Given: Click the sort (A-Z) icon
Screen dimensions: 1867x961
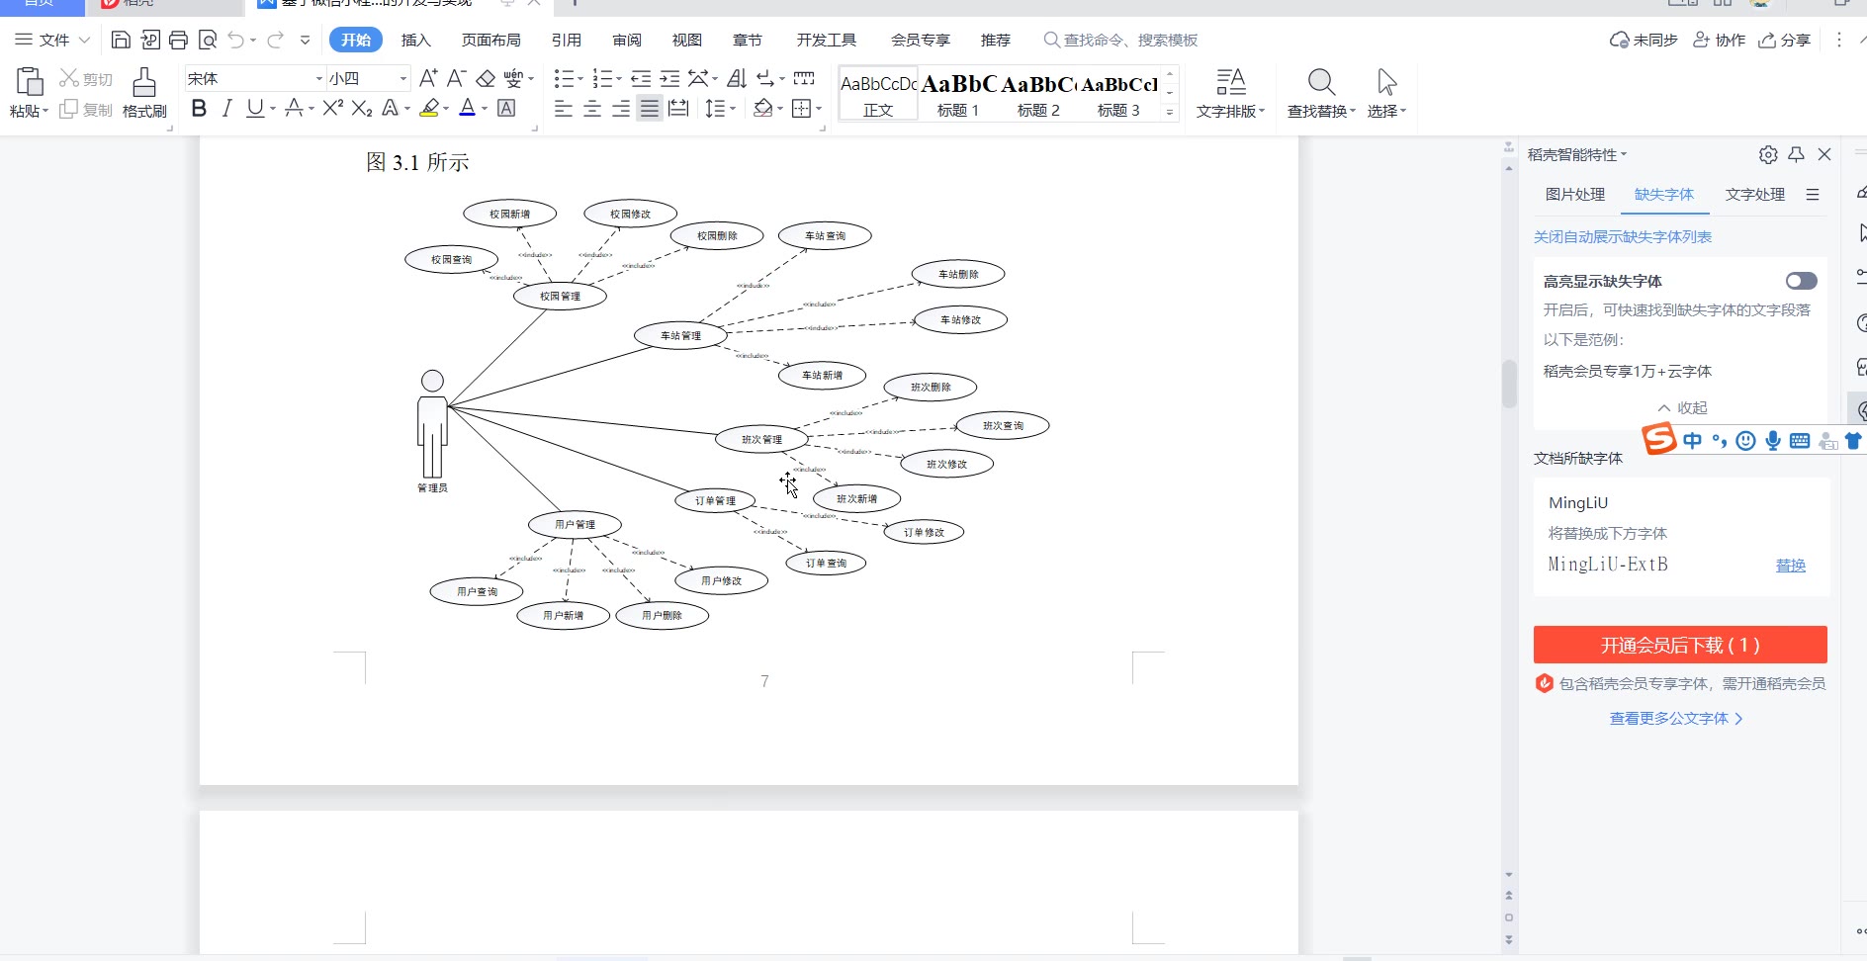Looking at the screenshot, I should click(x=737, y=78).
